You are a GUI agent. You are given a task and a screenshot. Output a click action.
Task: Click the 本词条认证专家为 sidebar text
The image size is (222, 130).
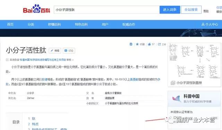181,112
